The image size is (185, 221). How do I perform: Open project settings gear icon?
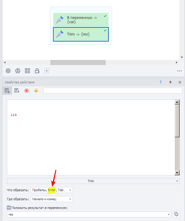tap(8, 71)
